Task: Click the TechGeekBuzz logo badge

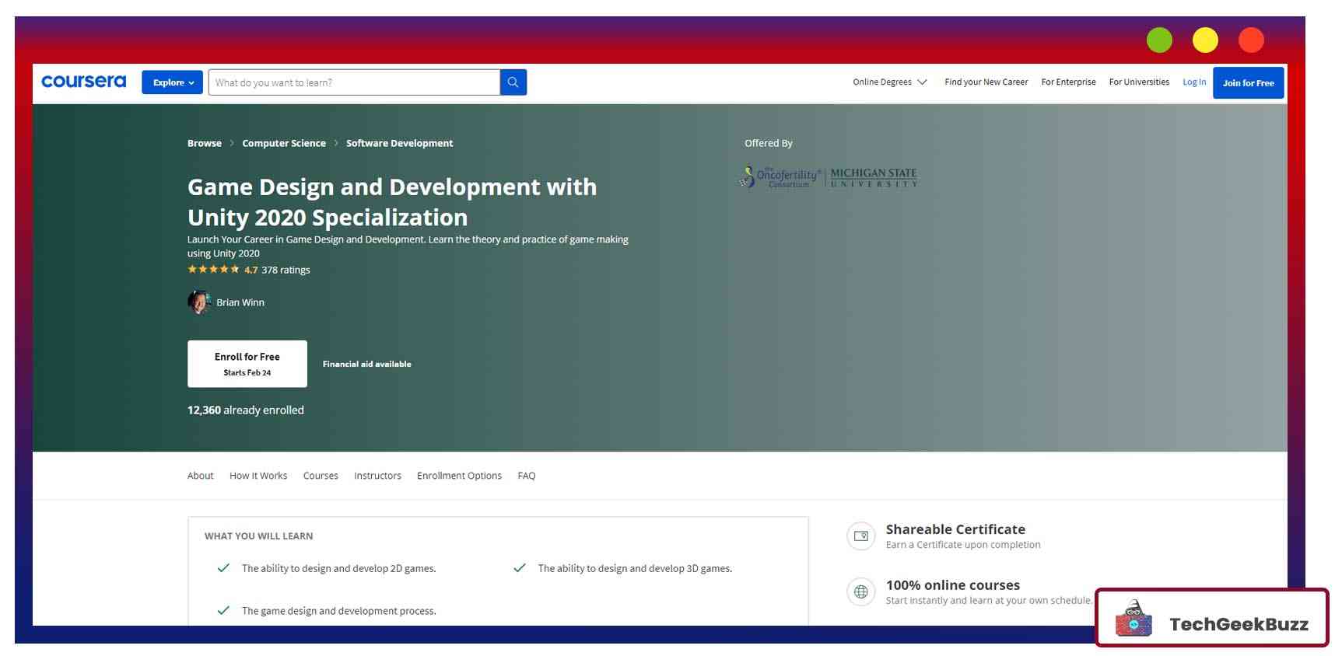Action: [1211, 618]
